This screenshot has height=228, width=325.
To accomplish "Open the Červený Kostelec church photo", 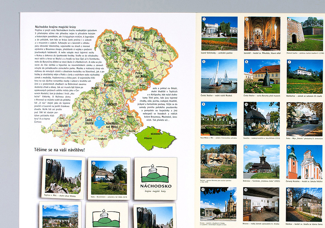I will coord(304,162).
